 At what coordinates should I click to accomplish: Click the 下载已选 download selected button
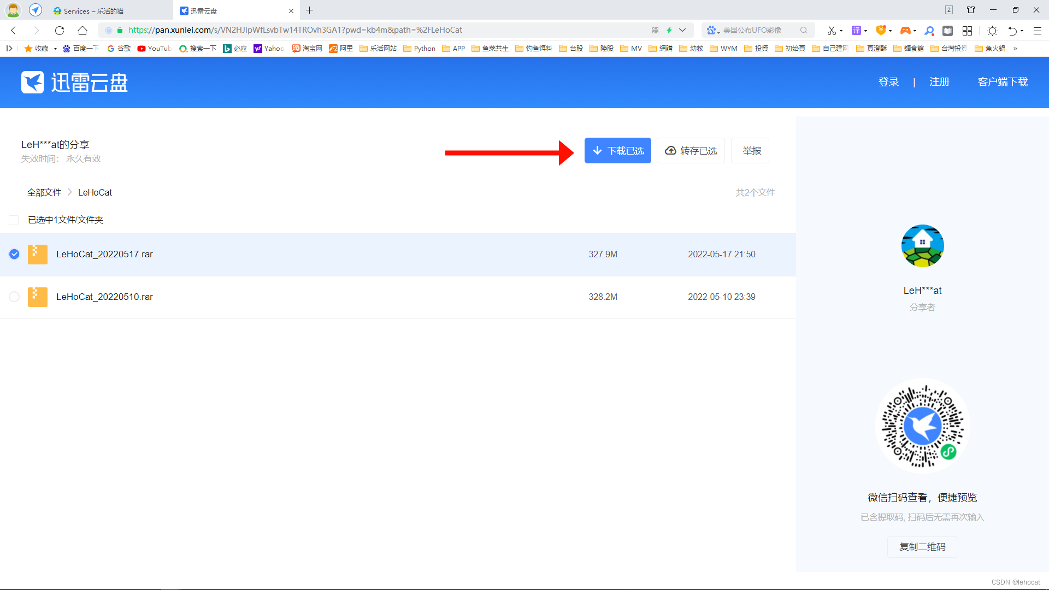pyautogui.click(x=617, y=151)
